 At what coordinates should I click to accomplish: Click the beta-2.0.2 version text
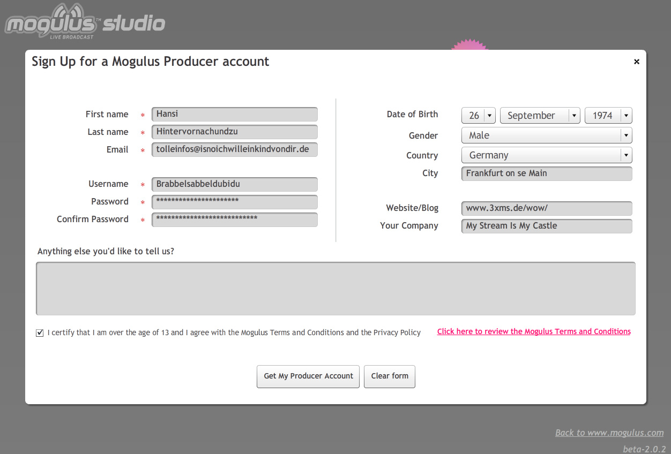(x=644, y=449)
